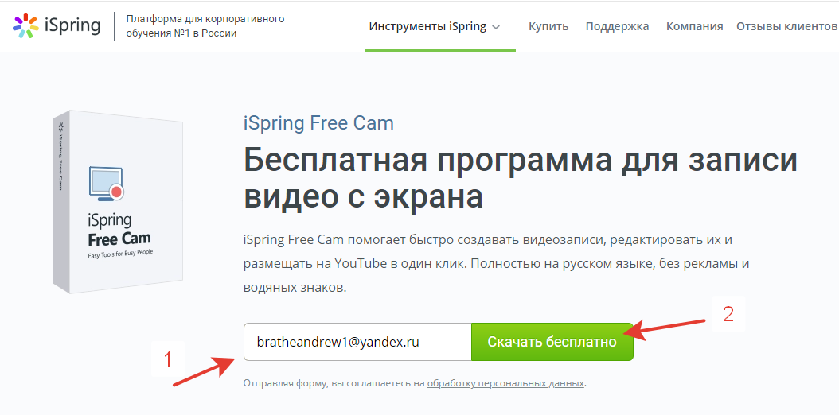The image size is (839, 415).
Task: Click the screen recorder monitor icon on the box
Action: click(107, 184)
